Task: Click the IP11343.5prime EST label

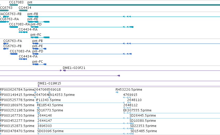Action: 48,100
